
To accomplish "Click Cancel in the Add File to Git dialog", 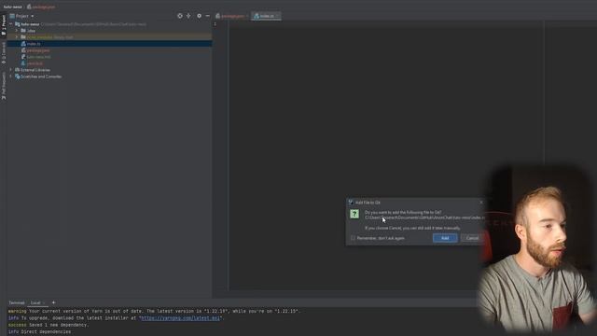I will pyautogui.click(x=472, y=238).
